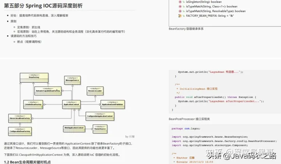Viewport: 281px width, 164px height.
Task: Click the sub-bullet 定焦原则：抓主线
Action: click(x=28, y=27)
